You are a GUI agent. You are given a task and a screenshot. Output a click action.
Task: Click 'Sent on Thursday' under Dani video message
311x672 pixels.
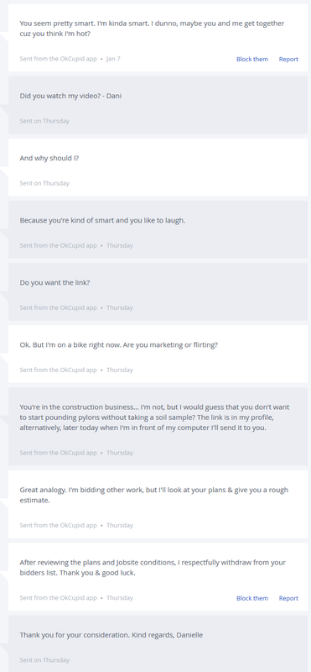pyautogui.click(x=44, y=121)
